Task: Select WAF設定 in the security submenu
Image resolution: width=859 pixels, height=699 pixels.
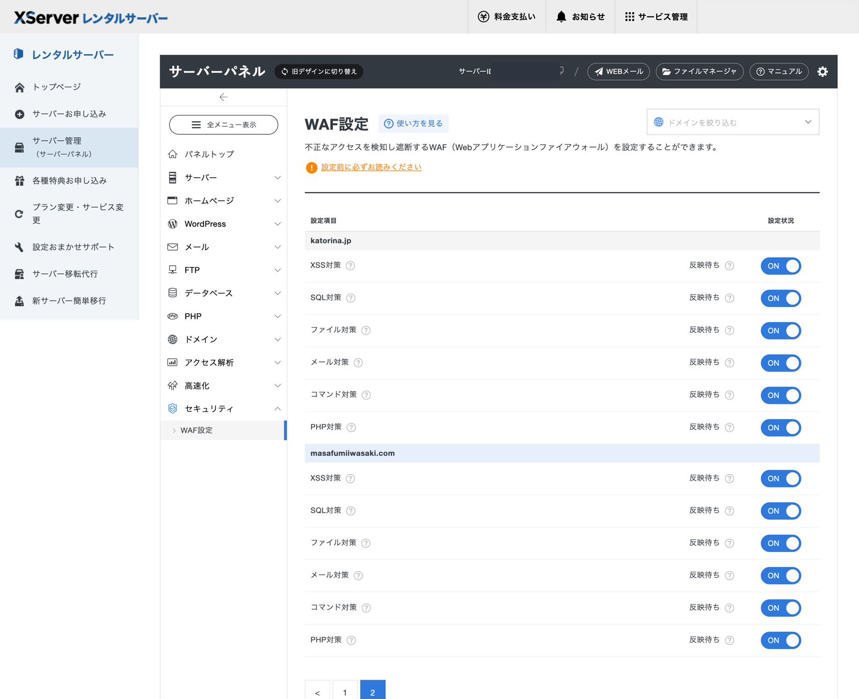Action: (x=223, y=430)
